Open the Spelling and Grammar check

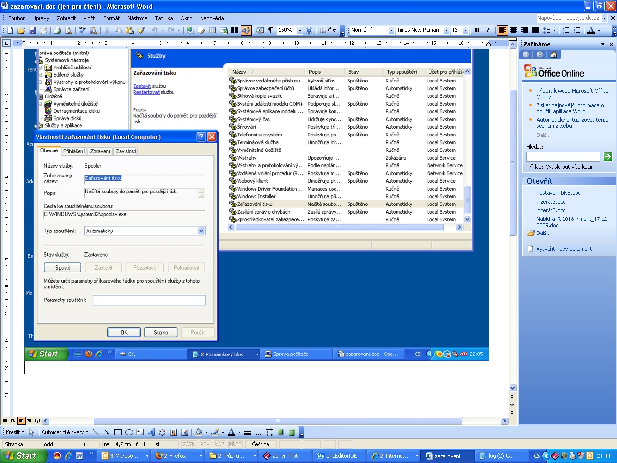pos(82,30)
